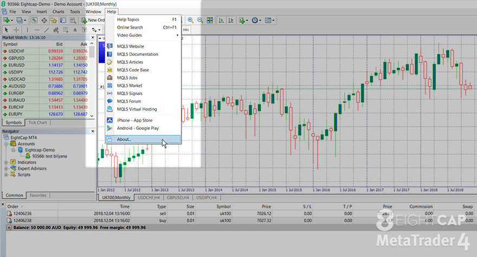Switch to the GBPUSD,H4 chart tab

(178, 197)
